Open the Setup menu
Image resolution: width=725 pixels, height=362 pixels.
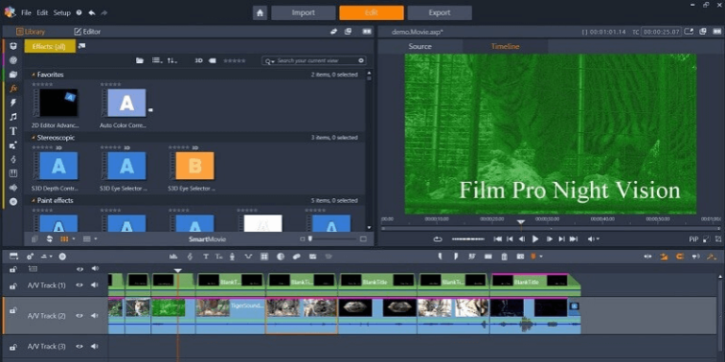[x=61, y=13]
